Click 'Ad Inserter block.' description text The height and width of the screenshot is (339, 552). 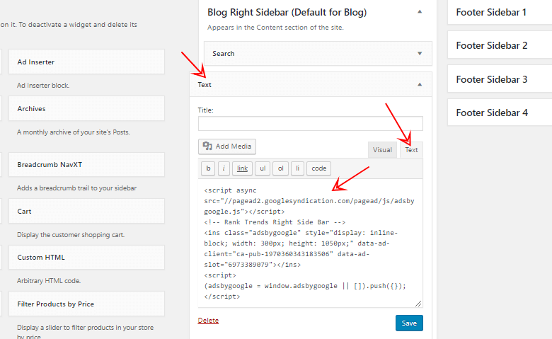coord(43,86)
